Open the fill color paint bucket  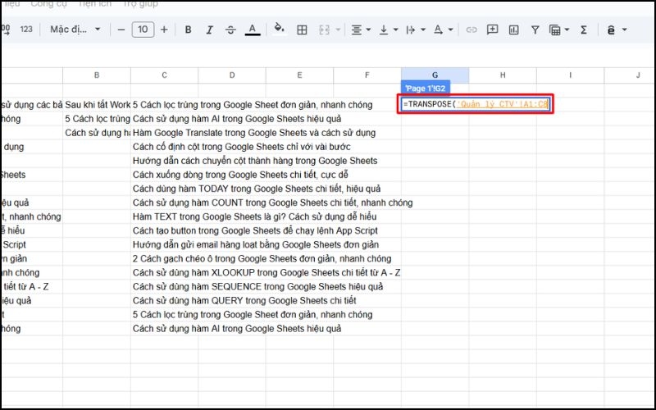coord(279,29)
